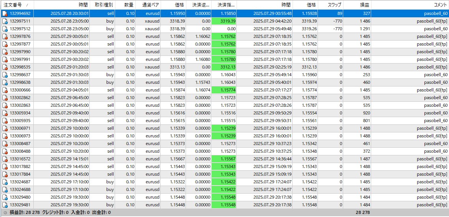This screenshot has width=449, height=217.
Task: Click the green 3312.13 take-profit cell
Action: coord(224,67)
